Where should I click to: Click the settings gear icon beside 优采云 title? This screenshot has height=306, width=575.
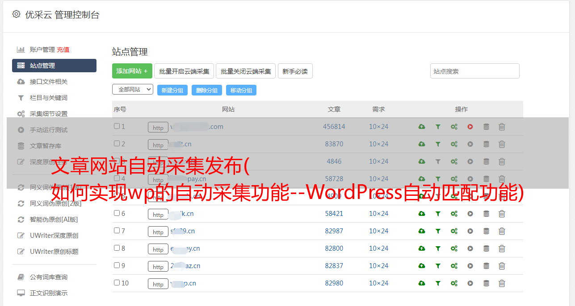[17, 14]
